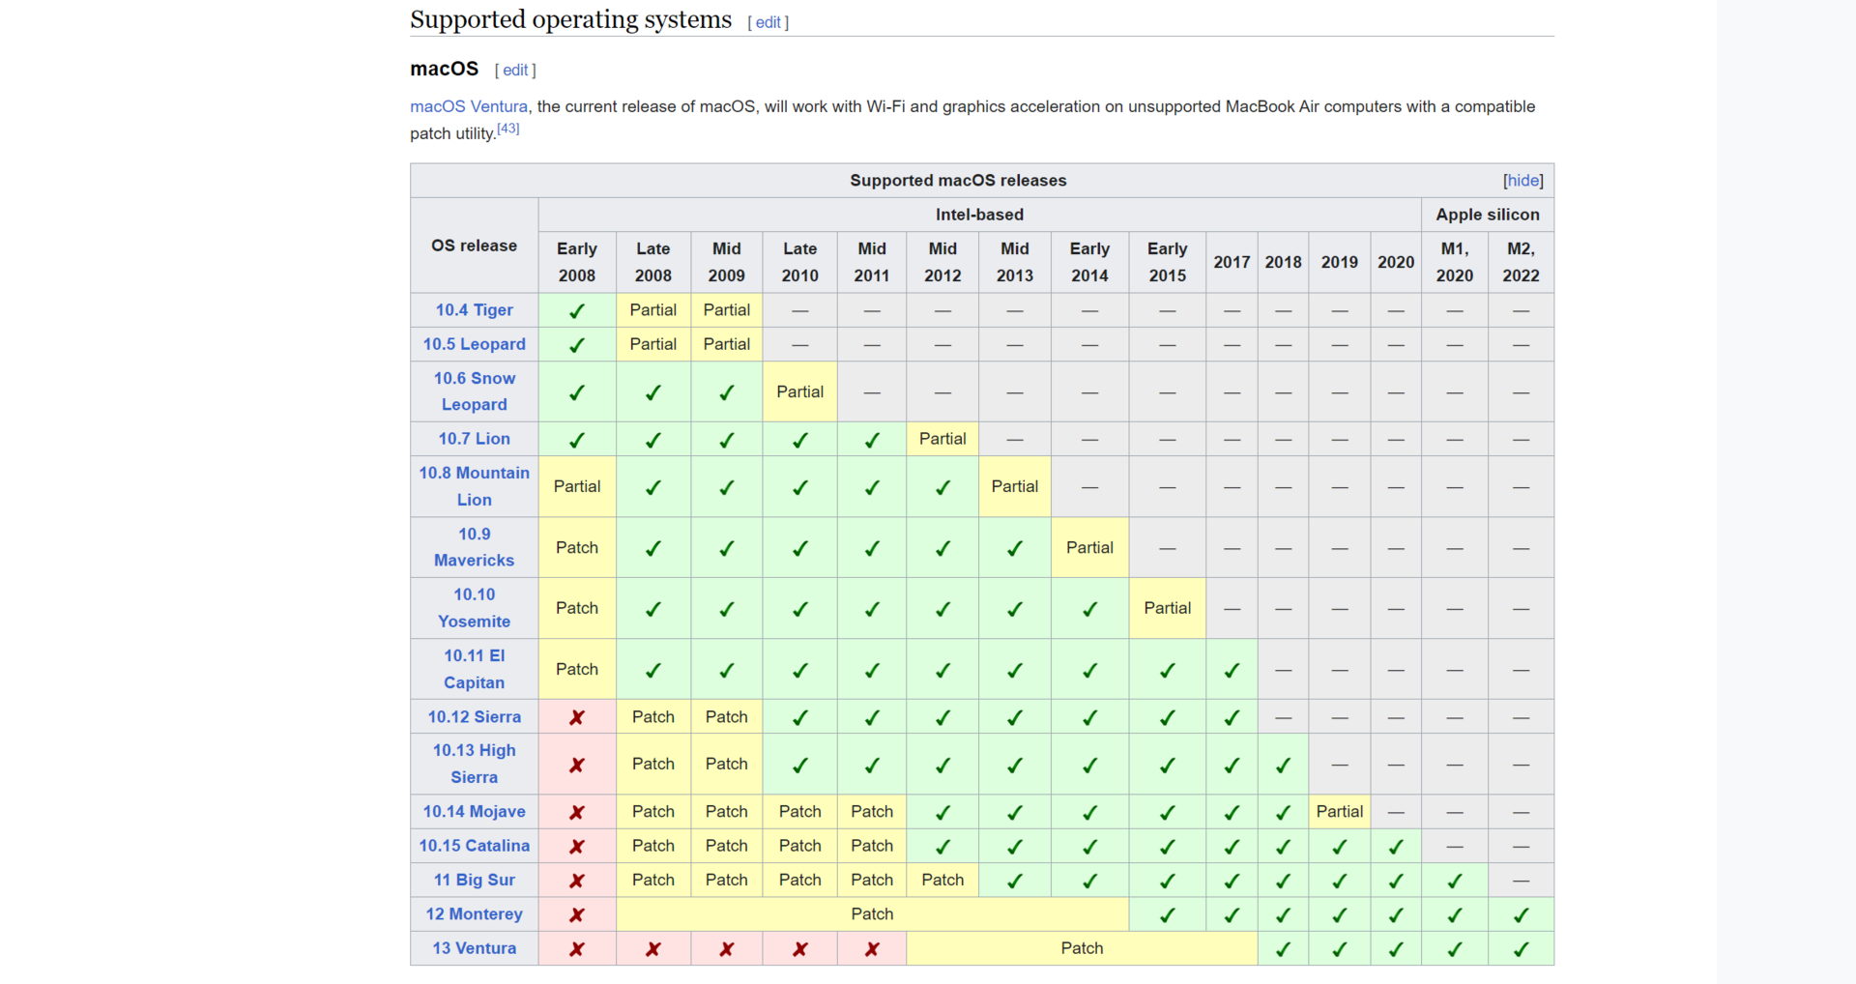
Task: Open the 10.12 Sierra link
Action: click(474, 717)
